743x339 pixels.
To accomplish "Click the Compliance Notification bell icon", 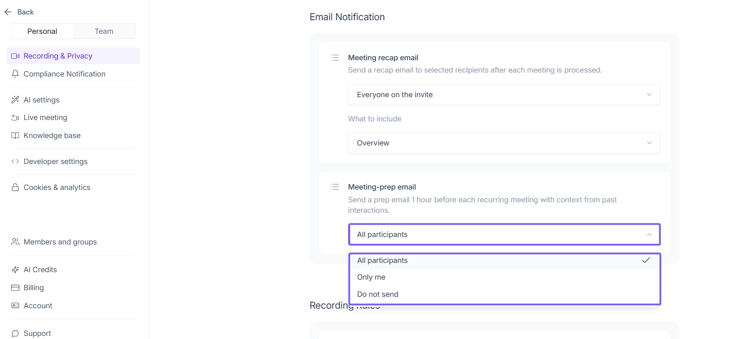I will 15,74.
